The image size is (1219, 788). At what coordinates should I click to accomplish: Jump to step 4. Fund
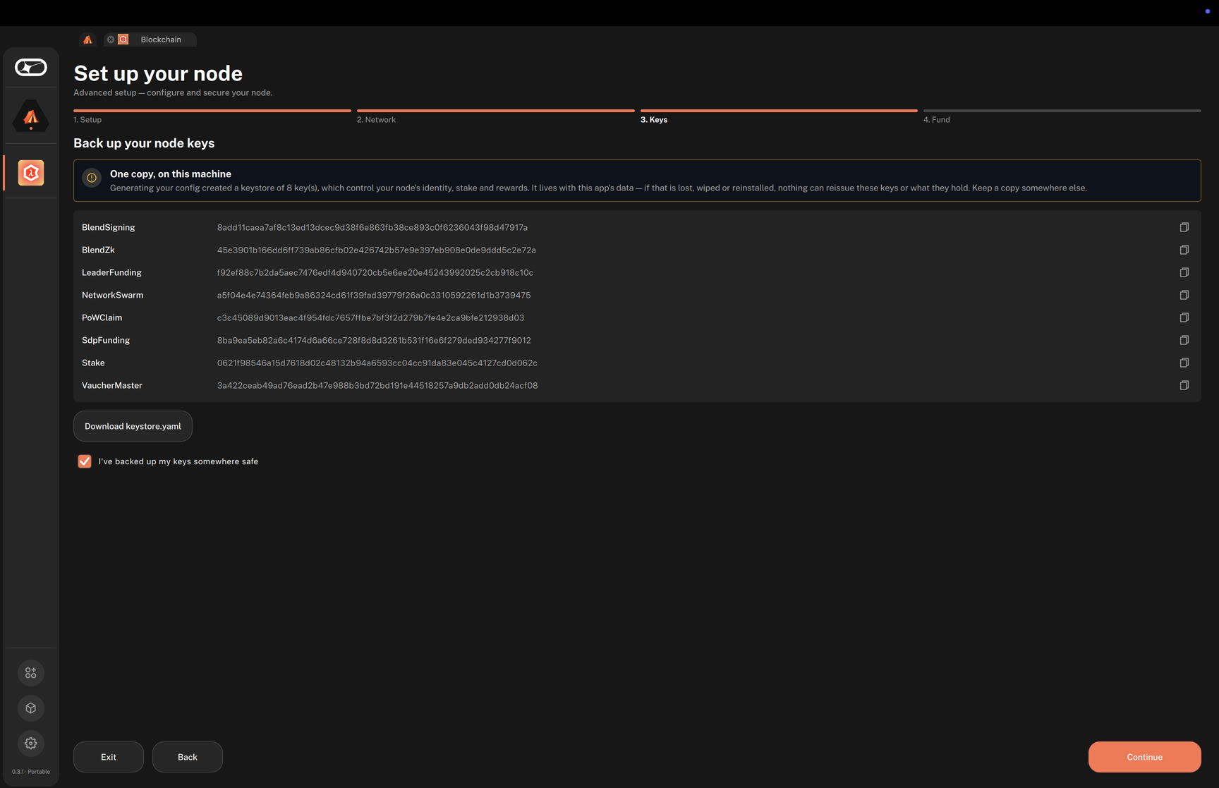(937, 120)
